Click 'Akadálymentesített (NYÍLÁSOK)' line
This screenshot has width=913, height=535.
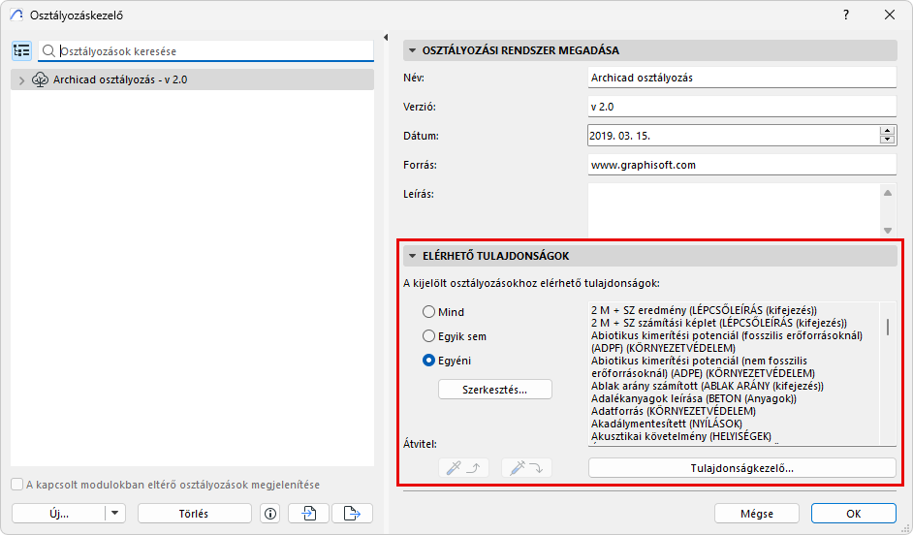(667, 424)
